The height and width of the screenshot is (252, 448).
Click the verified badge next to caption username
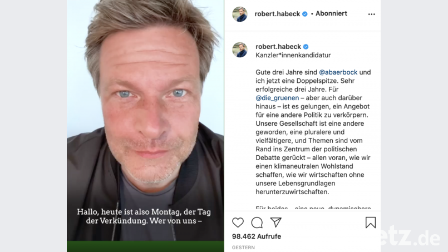click(306, 47)
